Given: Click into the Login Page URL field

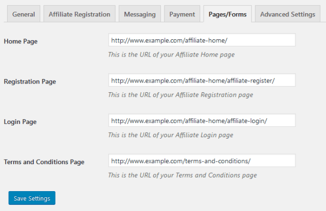Looking at the screenshot, I should [x=202, y=121].
